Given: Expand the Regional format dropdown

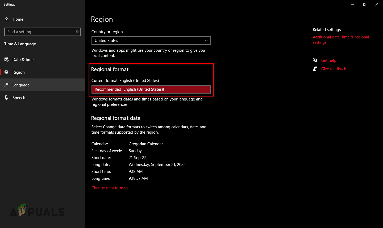Looking at the screenshot, I should coord(151,89).
